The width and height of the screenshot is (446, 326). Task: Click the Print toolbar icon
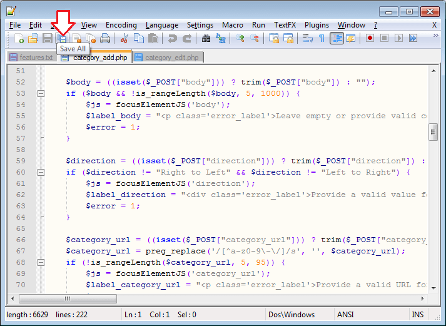(x=105, y=39)
